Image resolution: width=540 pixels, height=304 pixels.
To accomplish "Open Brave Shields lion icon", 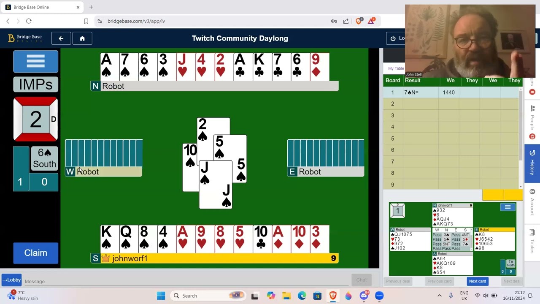I will [x=359, y=21].
